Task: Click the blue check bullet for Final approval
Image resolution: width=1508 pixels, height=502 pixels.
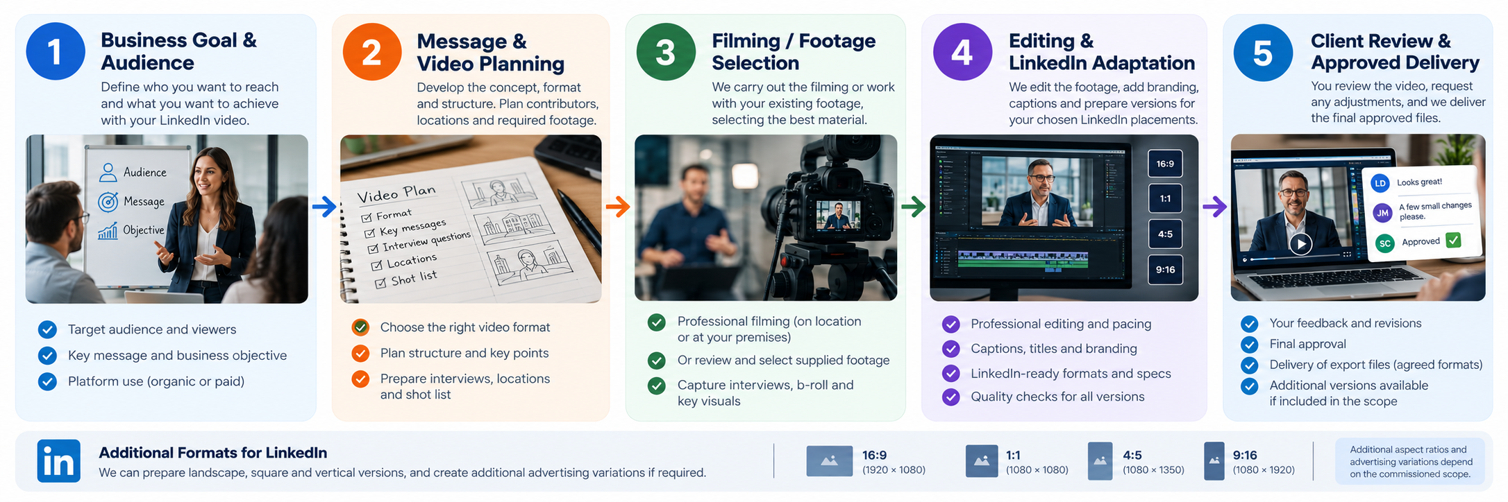Action: (x=1249, y=345)
